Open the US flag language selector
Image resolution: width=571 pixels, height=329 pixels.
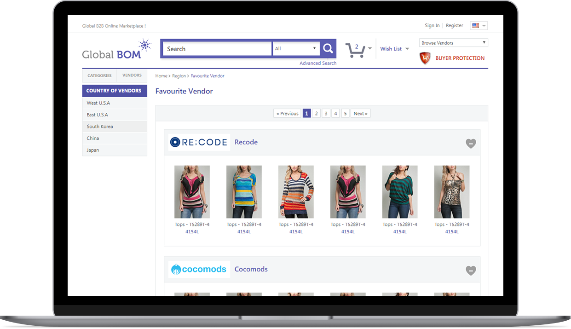(479, 26)
